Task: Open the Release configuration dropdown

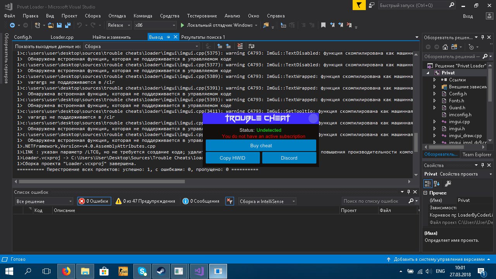Action: pyautogui.click(x=119, y=25)
